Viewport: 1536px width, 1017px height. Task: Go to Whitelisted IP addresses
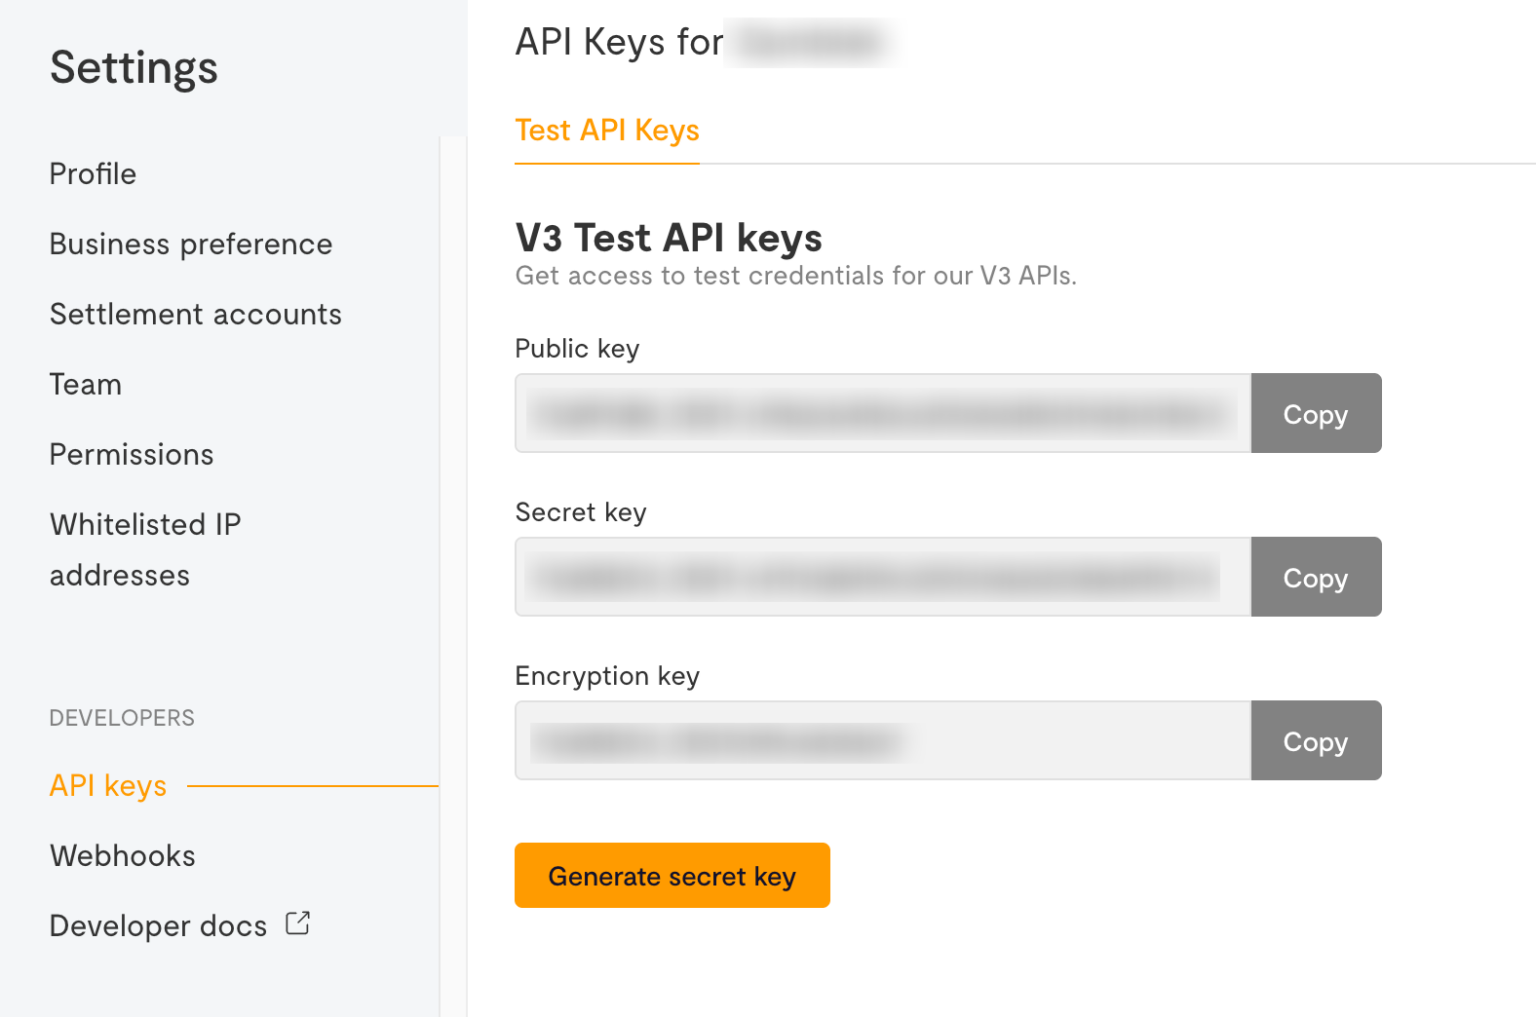145,550
